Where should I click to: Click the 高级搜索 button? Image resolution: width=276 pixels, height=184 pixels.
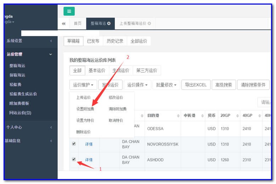point(224,85)
